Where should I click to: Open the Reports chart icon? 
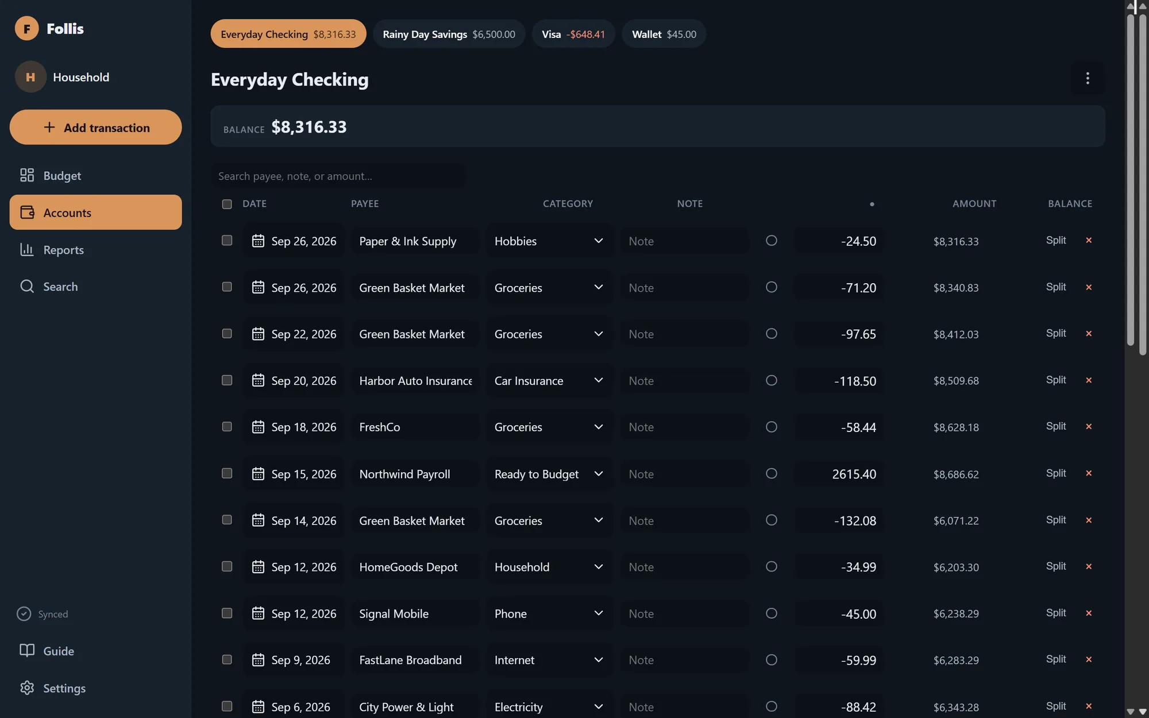pyautogui.click(x=27, y=249)
